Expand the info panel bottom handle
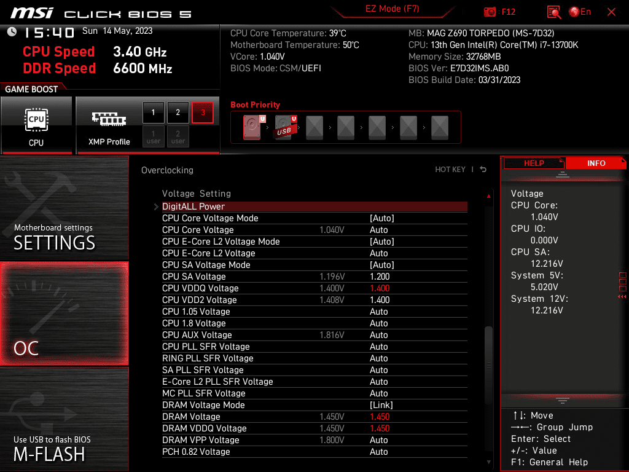Viewport: 629px width, 472px height. [563, 400]
